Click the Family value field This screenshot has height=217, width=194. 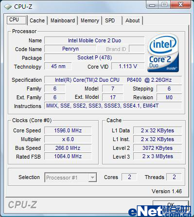(55, 89)
